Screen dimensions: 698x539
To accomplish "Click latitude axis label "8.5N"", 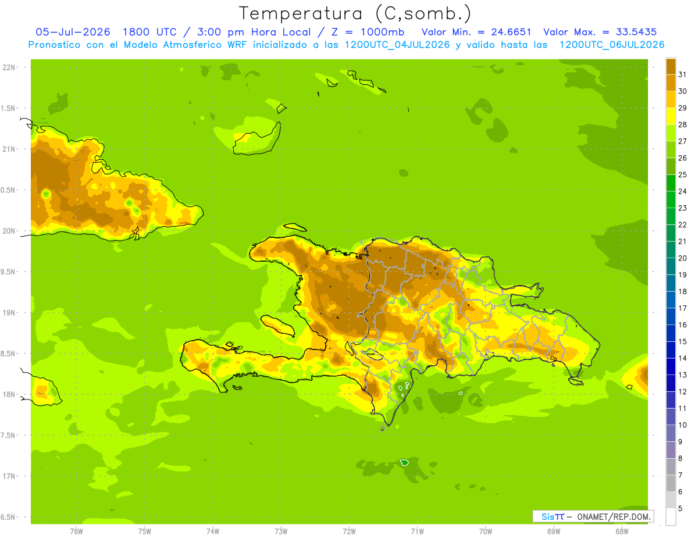I will (8, 354).
